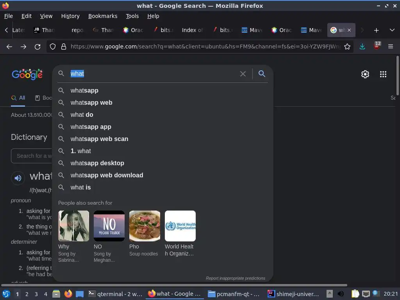Click into the Google search text field
The height and width of the screenshot is (300, 400).
coord(153,74)
